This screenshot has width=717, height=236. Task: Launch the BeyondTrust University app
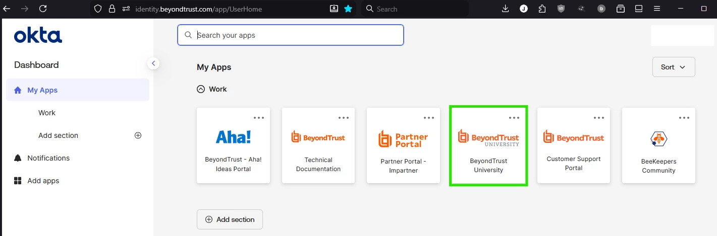pos(488,145)
